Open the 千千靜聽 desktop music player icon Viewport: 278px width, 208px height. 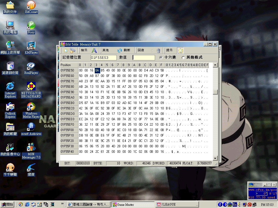coord(10,170)
